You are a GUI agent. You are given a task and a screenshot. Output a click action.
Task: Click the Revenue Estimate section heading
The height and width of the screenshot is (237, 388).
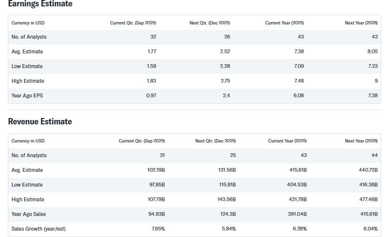(40, 121)
